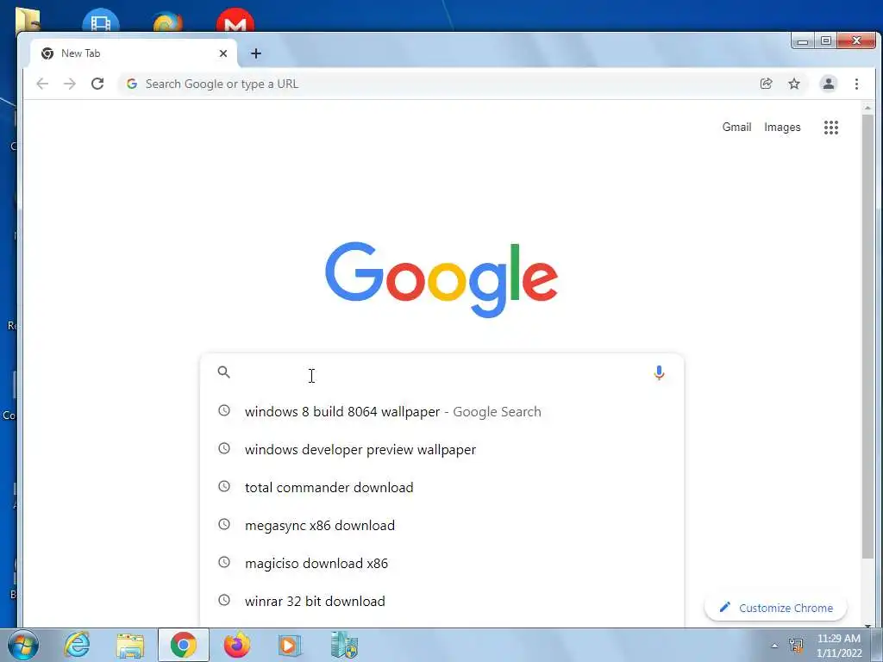Select suggestion megasync x86 download

[x=442, y=525]
